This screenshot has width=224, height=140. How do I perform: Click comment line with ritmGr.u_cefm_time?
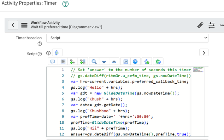coord(131,76)
